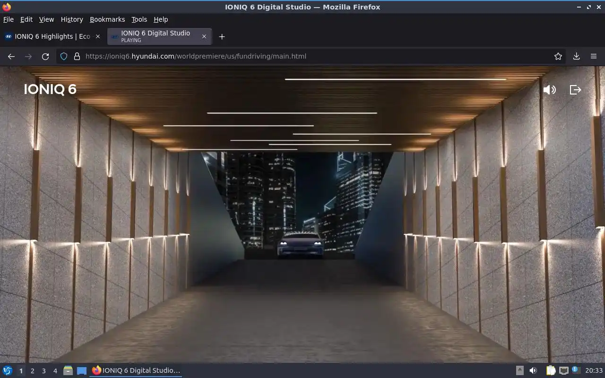Select Firefox IONIQ 6 Digital Studio taskbar entry

point(136,370)
